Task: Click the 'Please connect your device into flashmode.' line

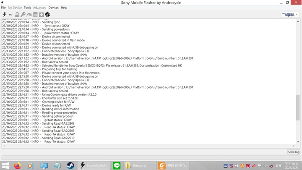Action: [51, 73]
